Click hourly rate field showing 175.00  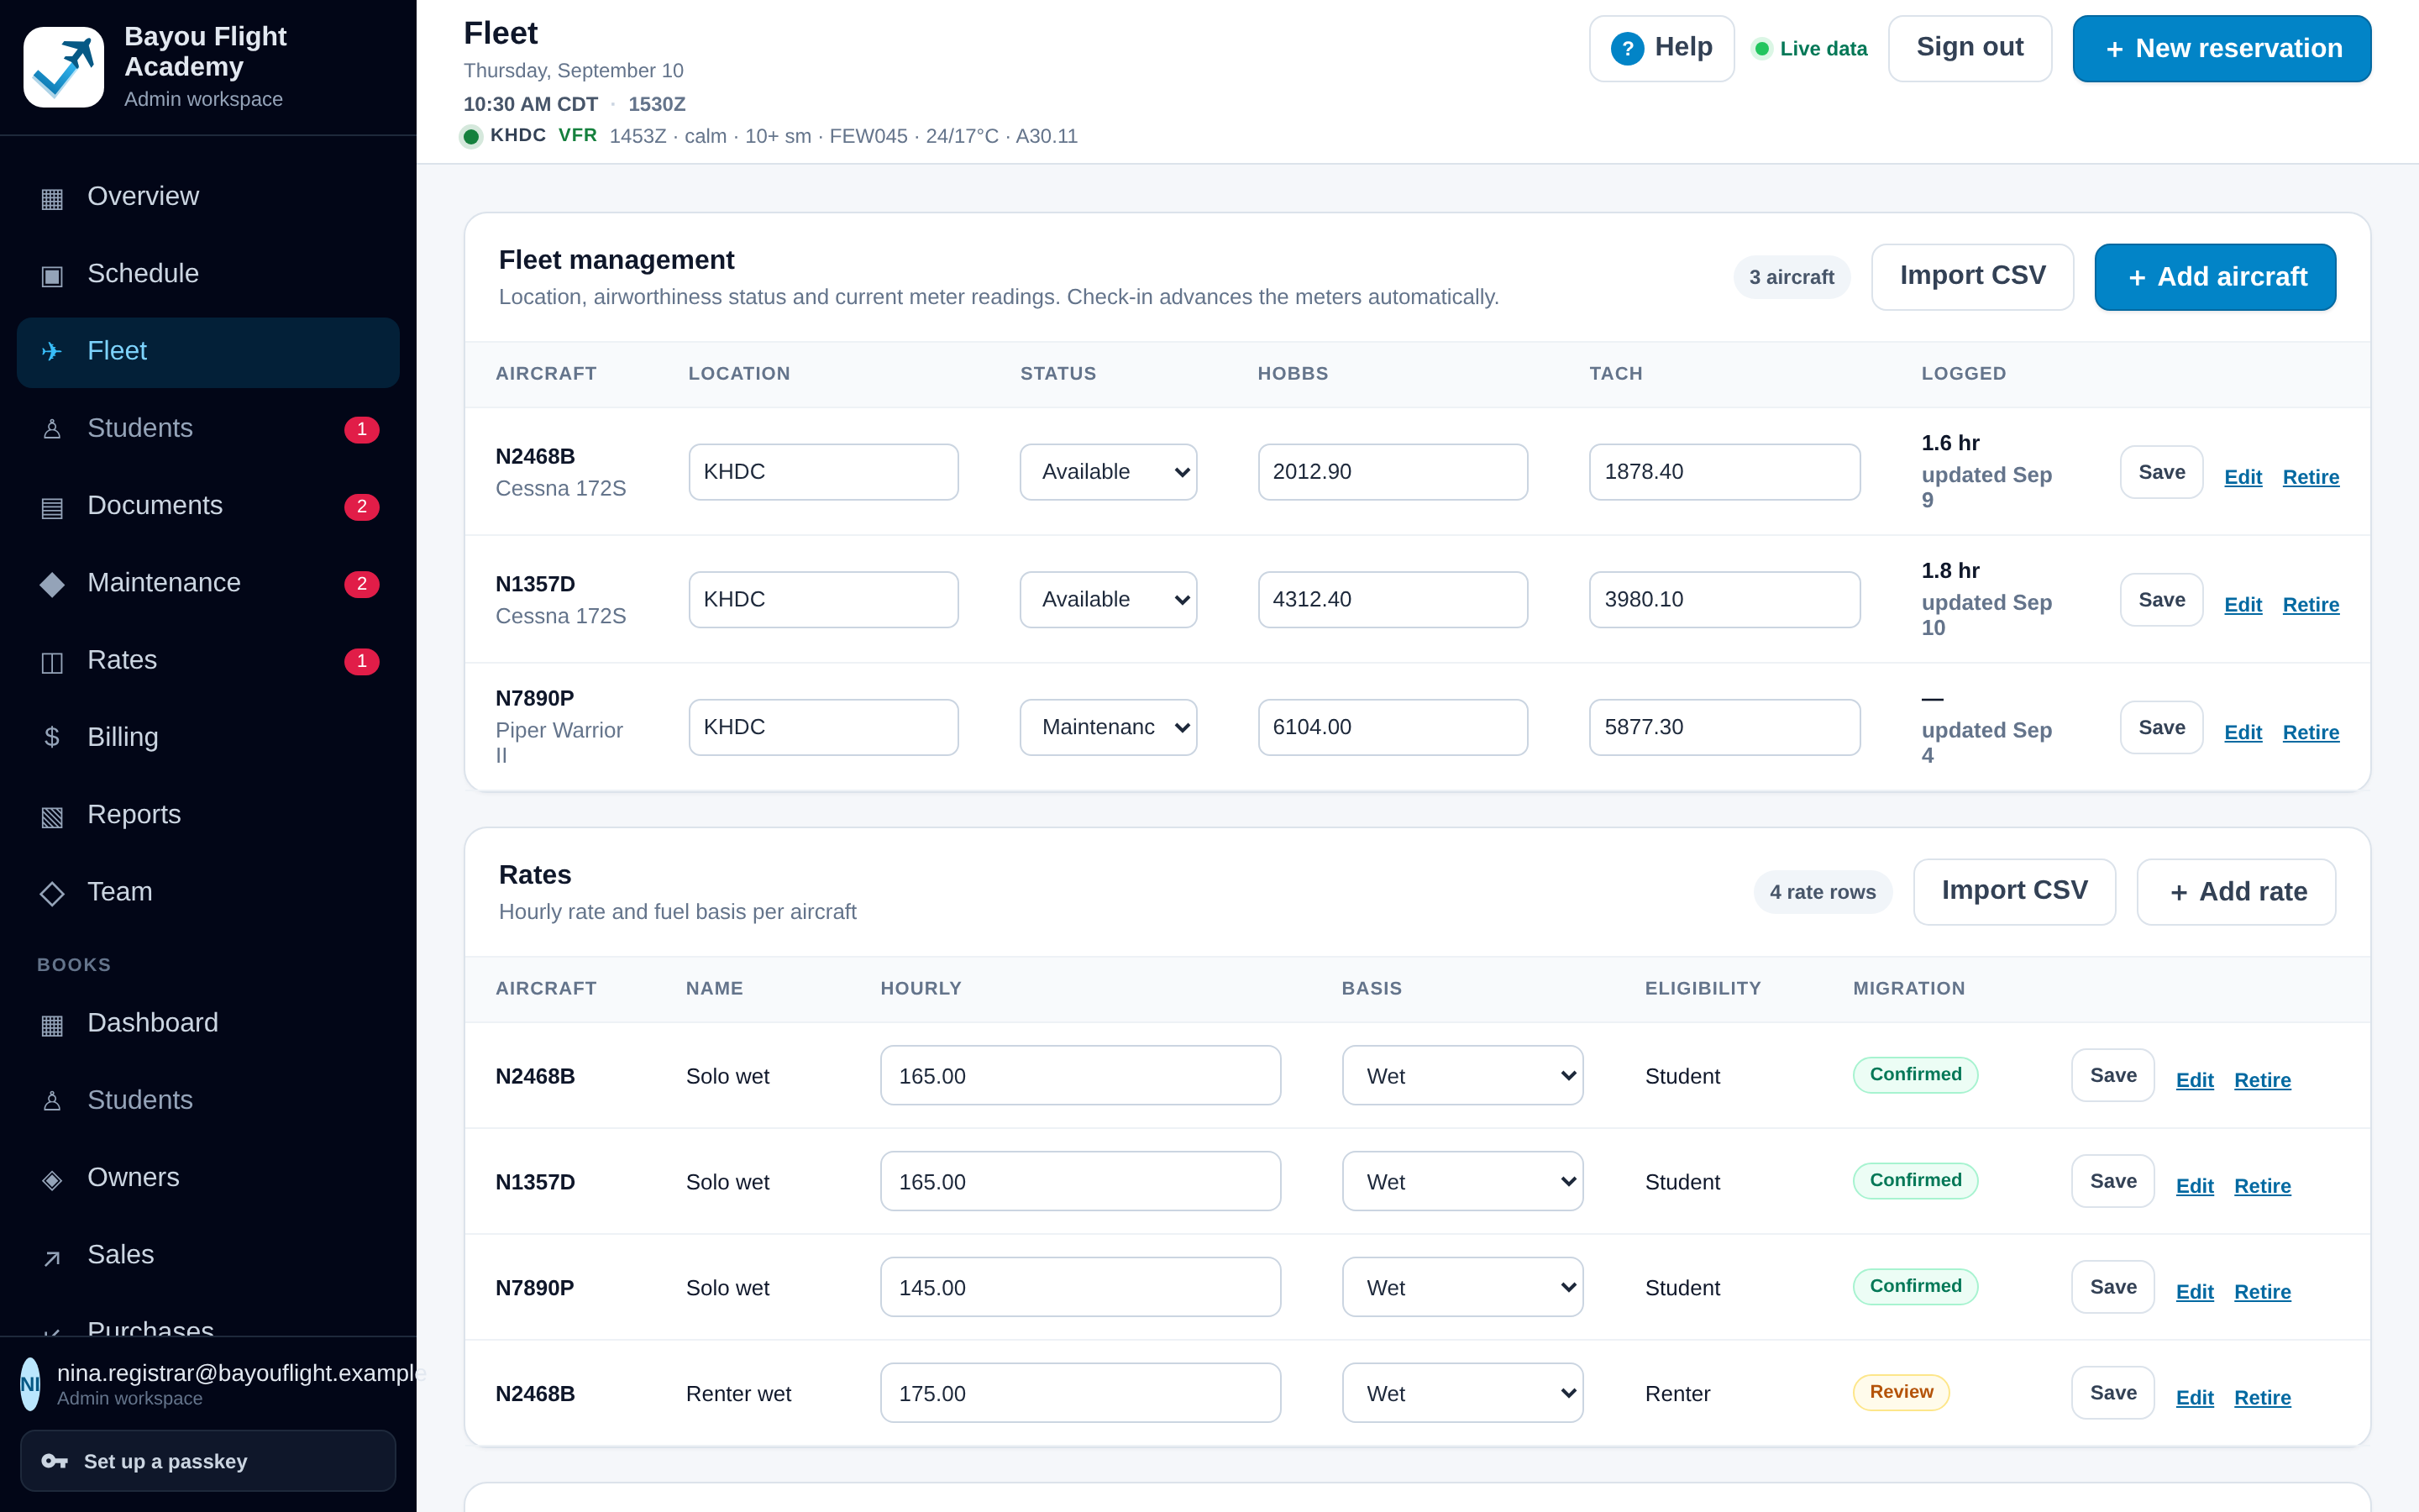pyautogui.click(x=1080, y=1393)
